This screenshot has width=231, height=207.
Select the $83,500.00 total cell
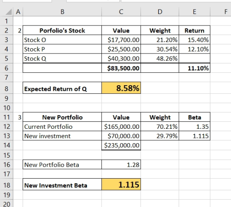121,68
